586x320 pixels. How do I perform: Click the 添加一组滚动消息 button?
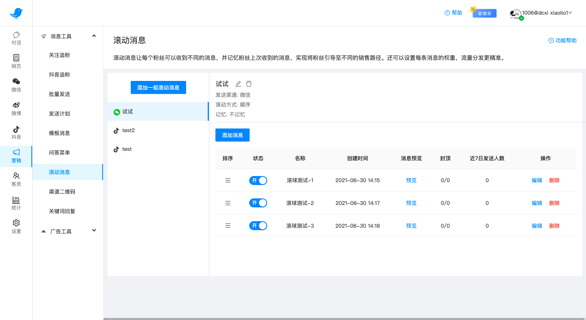(x=158, y=87)
